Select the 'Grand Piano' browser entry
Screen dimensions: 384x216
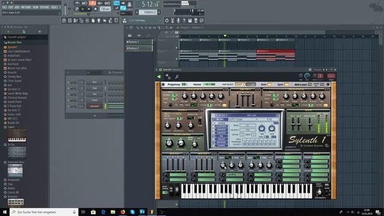pyautogui.click(x=14, y=101)
